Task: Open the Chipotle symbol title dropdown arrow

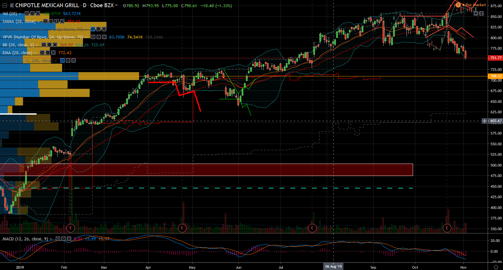Action: point(116,5)
